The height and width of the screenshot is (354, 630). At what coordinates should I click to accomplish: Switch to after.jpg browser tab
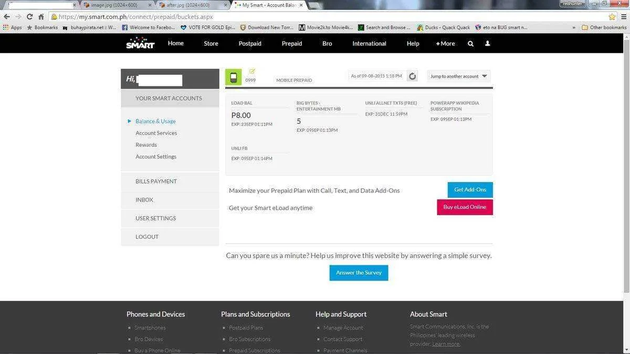[192, 5]
